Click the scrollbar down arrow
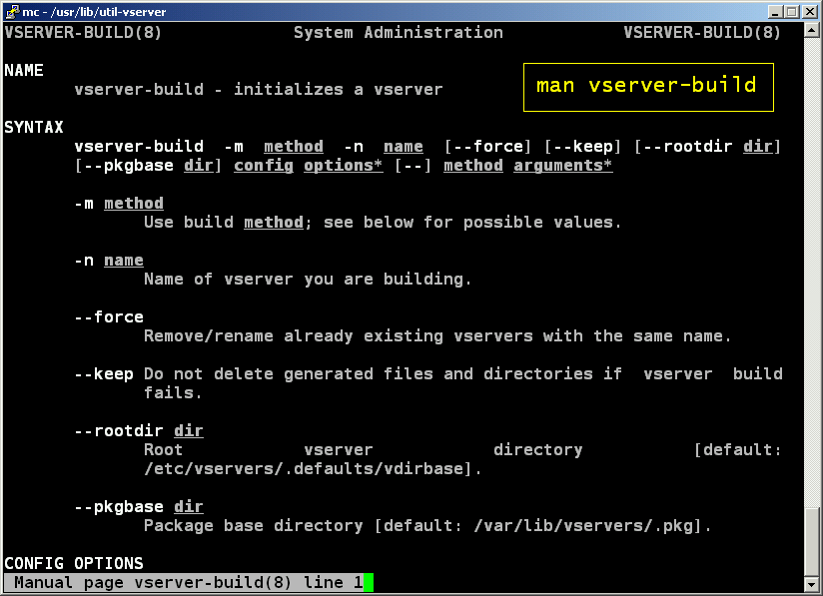823x596 pixels. click(811, 583)
